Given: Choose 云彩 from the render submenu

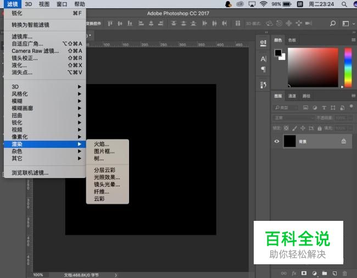Looking at the screenshot, I should pyautogui.click(x=108, y=199).
